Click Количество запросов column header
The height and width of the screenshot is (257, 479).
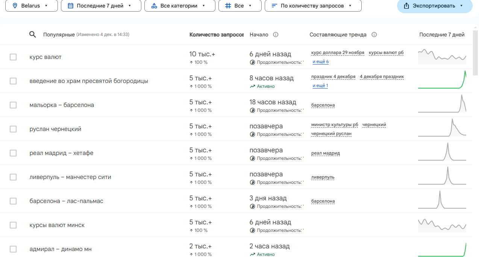click(217, 35)
